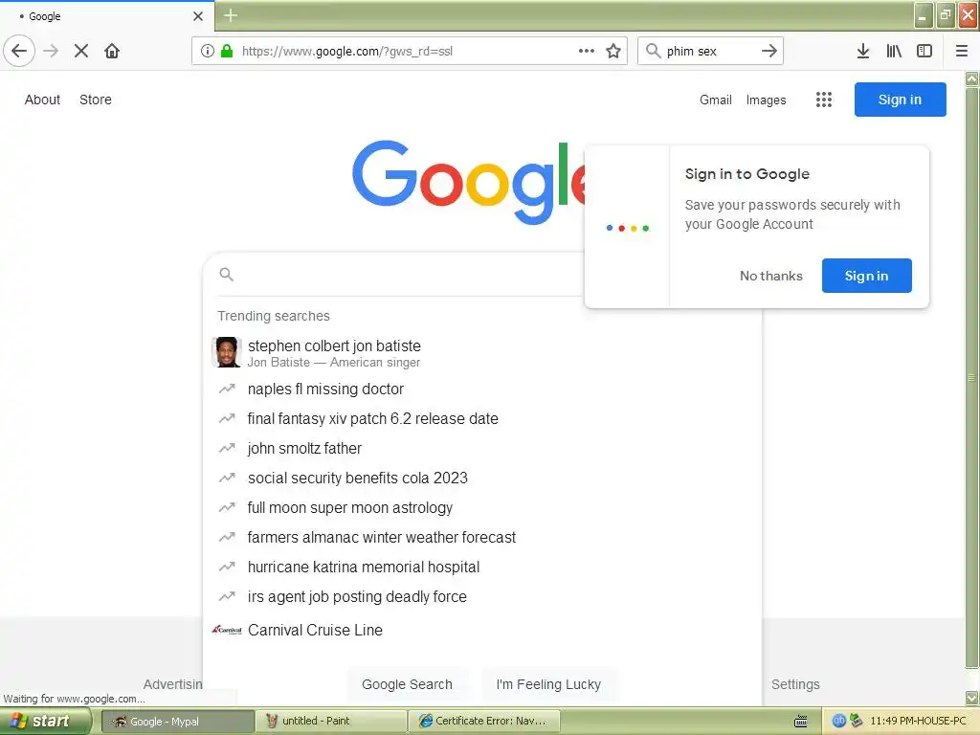The image size is (980, 735).
Task: Click the scrollbar down arrow on the page
Action: (972, 698)
